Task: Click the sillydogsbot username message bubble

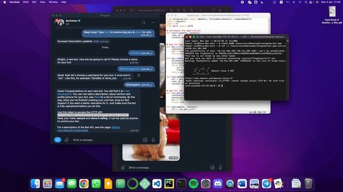Action: [139, 85]
